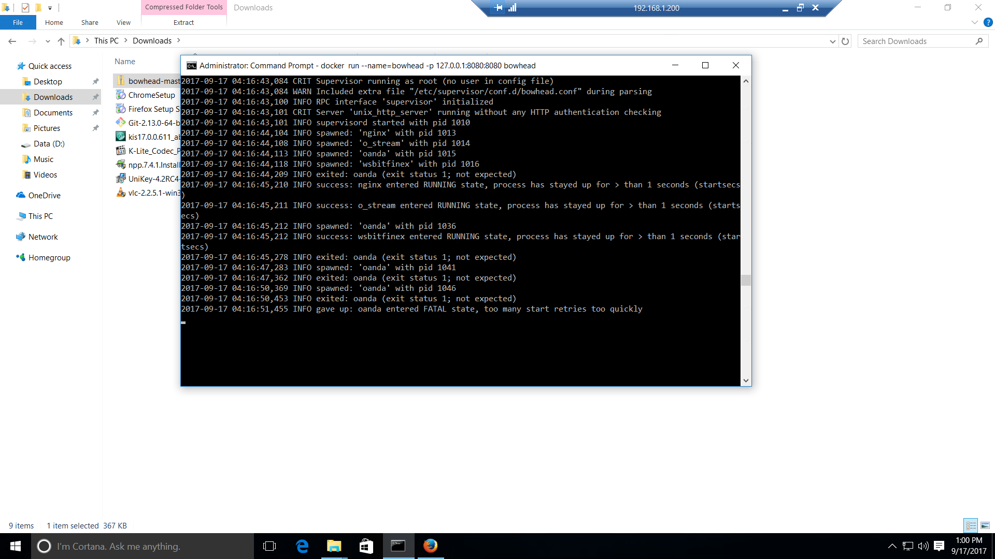995x559 pixels.
Task: Click the Extract tab in Compressed Folder Tools
Action: [182, 23]
